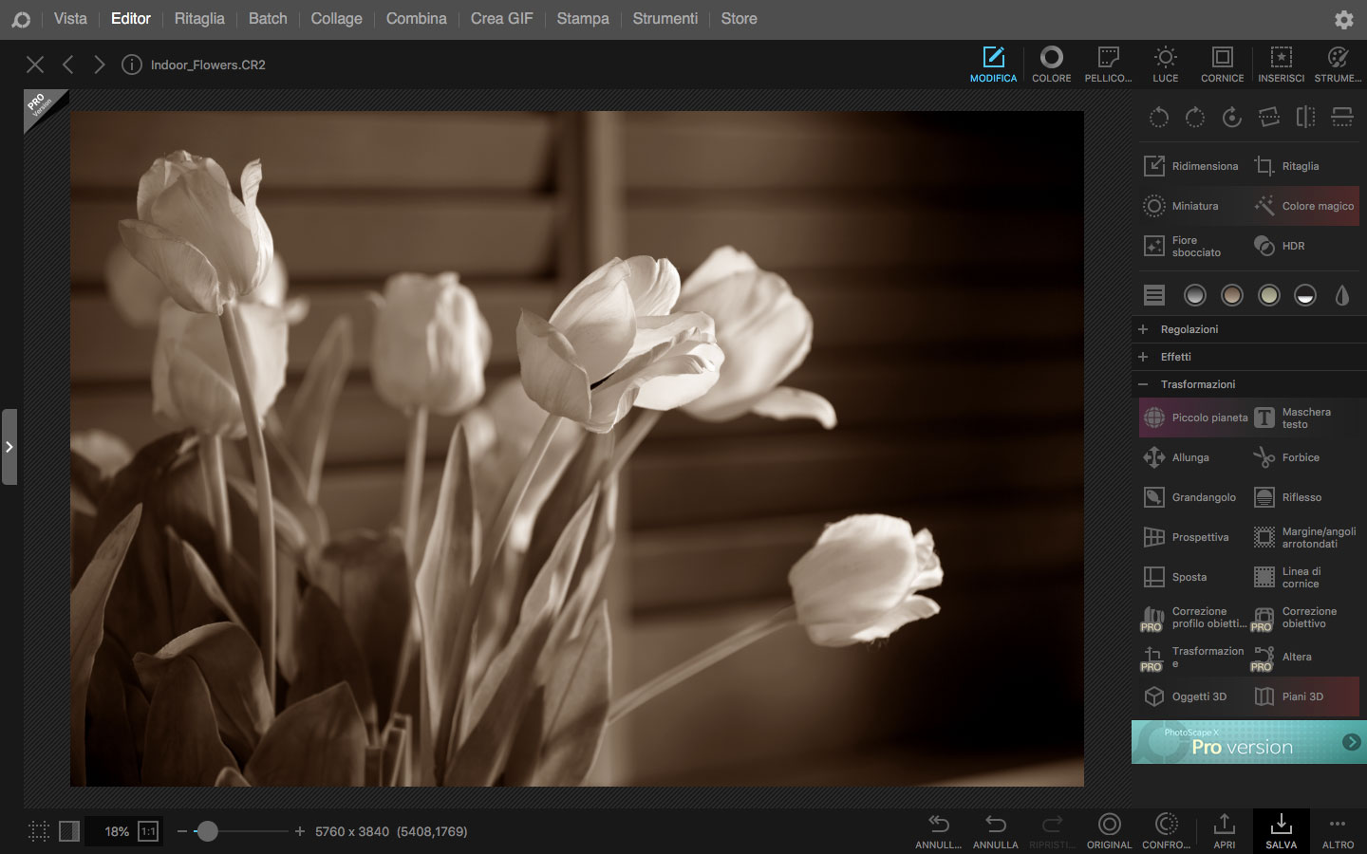1367x854 pixels.
Task: Open the Luce light panel
Action: 1165,65
